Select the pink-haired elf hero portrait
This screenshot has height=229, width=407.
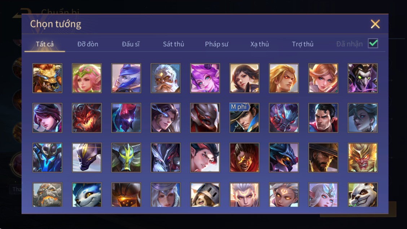[87, 78]
